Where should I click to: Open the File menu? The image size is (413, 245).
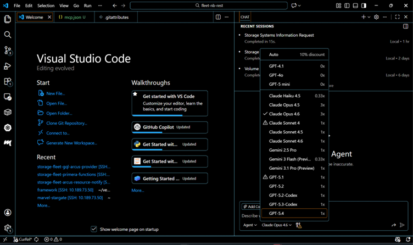coord(17,5)
